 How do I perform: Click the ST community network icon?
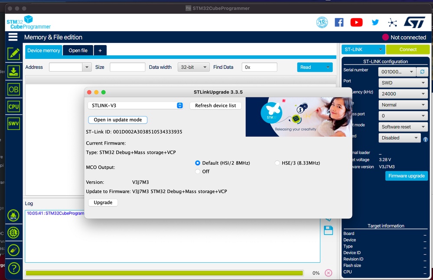[392, 23]
